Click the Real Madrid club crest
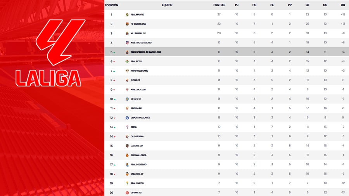The image size is (349, 196). 127,15
